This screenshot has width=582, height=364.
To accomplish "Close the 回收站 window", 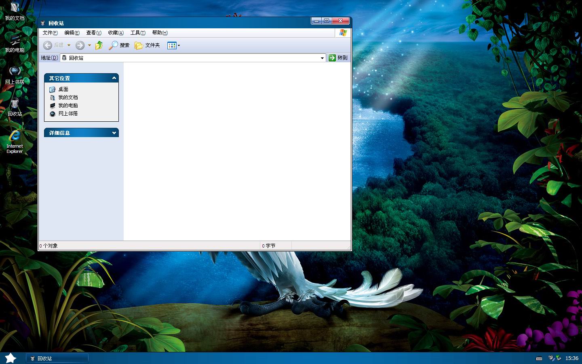I will [x=341, y=21].
